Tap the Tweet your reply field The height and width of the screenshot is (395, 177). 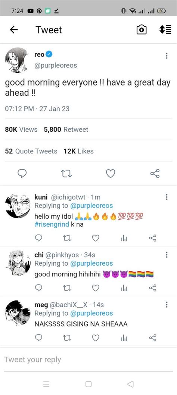(88, 360)
